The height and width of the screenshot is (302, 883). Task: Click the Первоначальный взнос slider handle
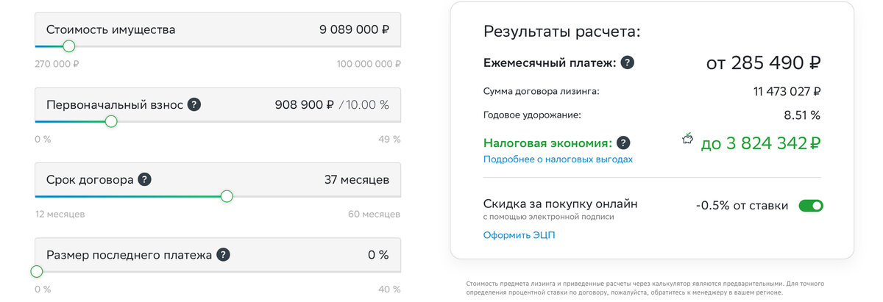tap(111, 121)
